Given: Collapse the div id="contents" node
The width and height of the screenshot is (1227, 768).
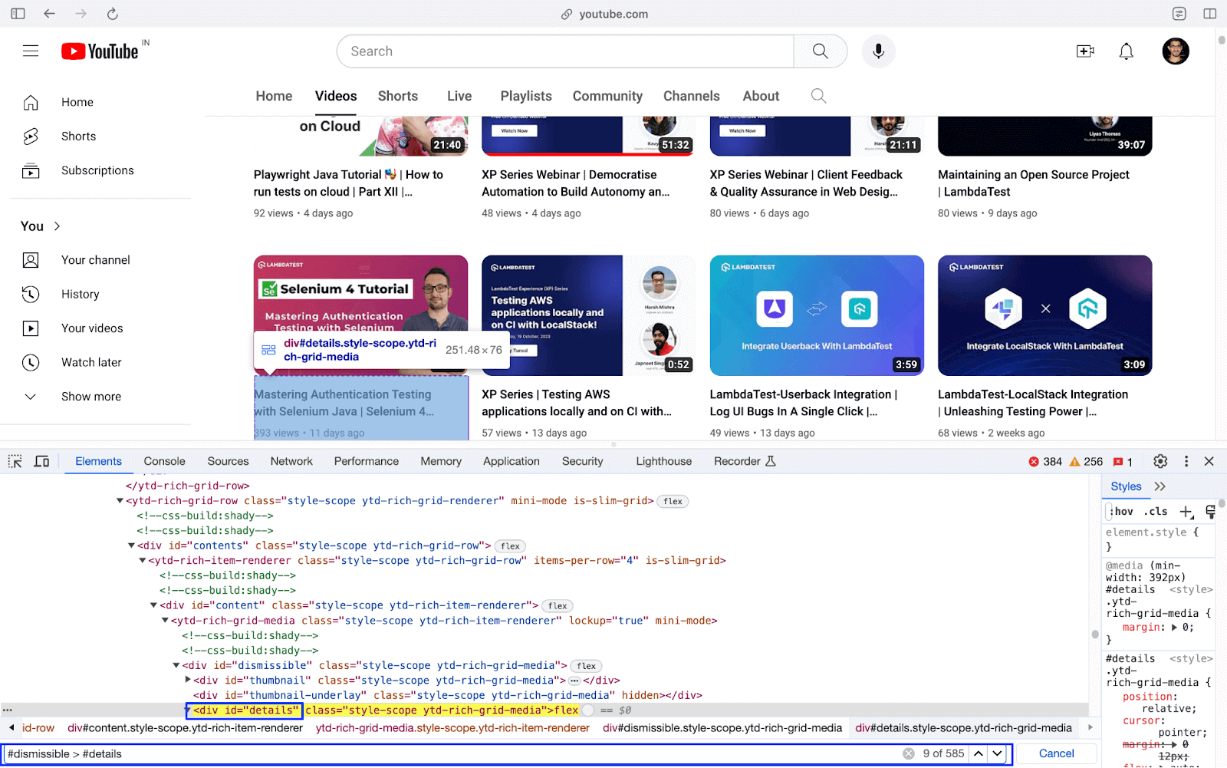Looking at the screenshot, I should click(x=131, y=546).
